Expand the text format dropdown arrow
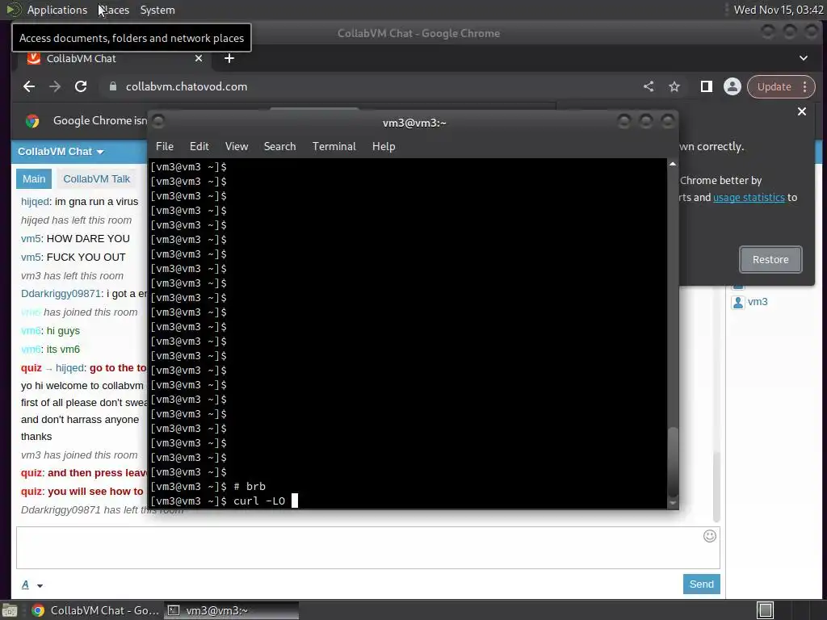The width and height of the screenshot is (827, 620). click(x=40, y=585)
